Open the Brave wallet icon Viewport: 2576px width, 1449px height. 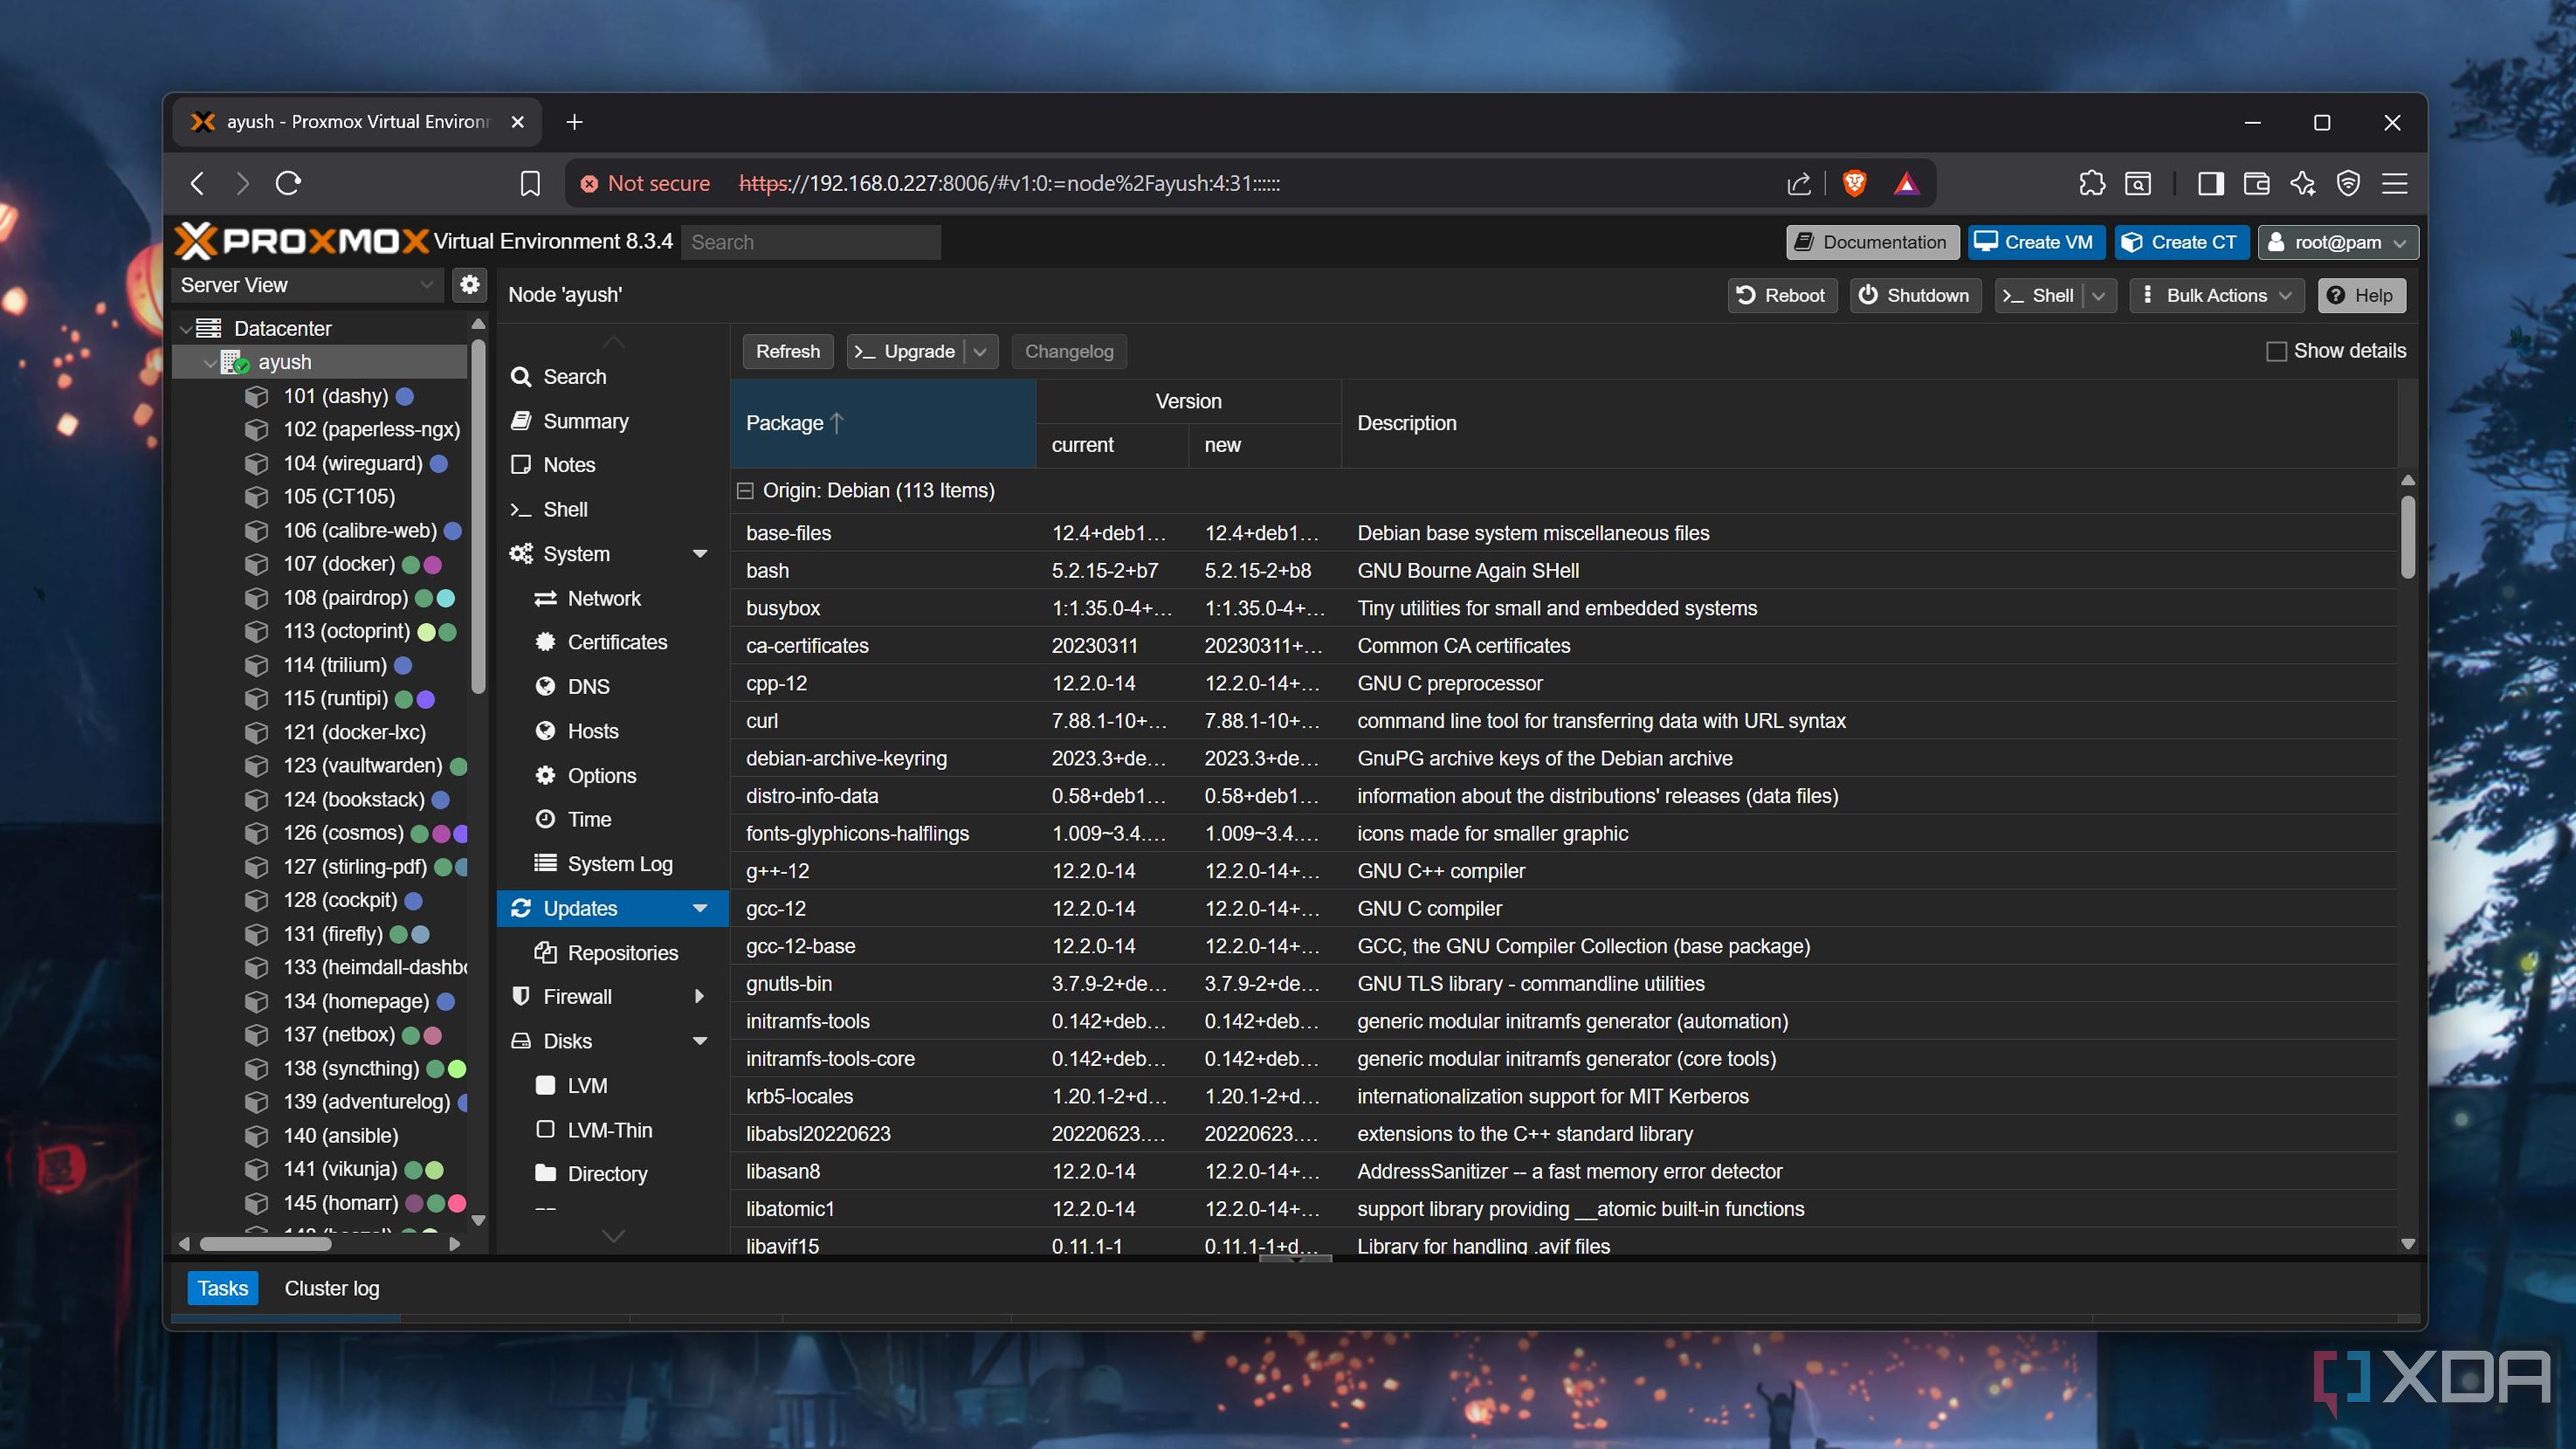click(x=2256, y=183)
